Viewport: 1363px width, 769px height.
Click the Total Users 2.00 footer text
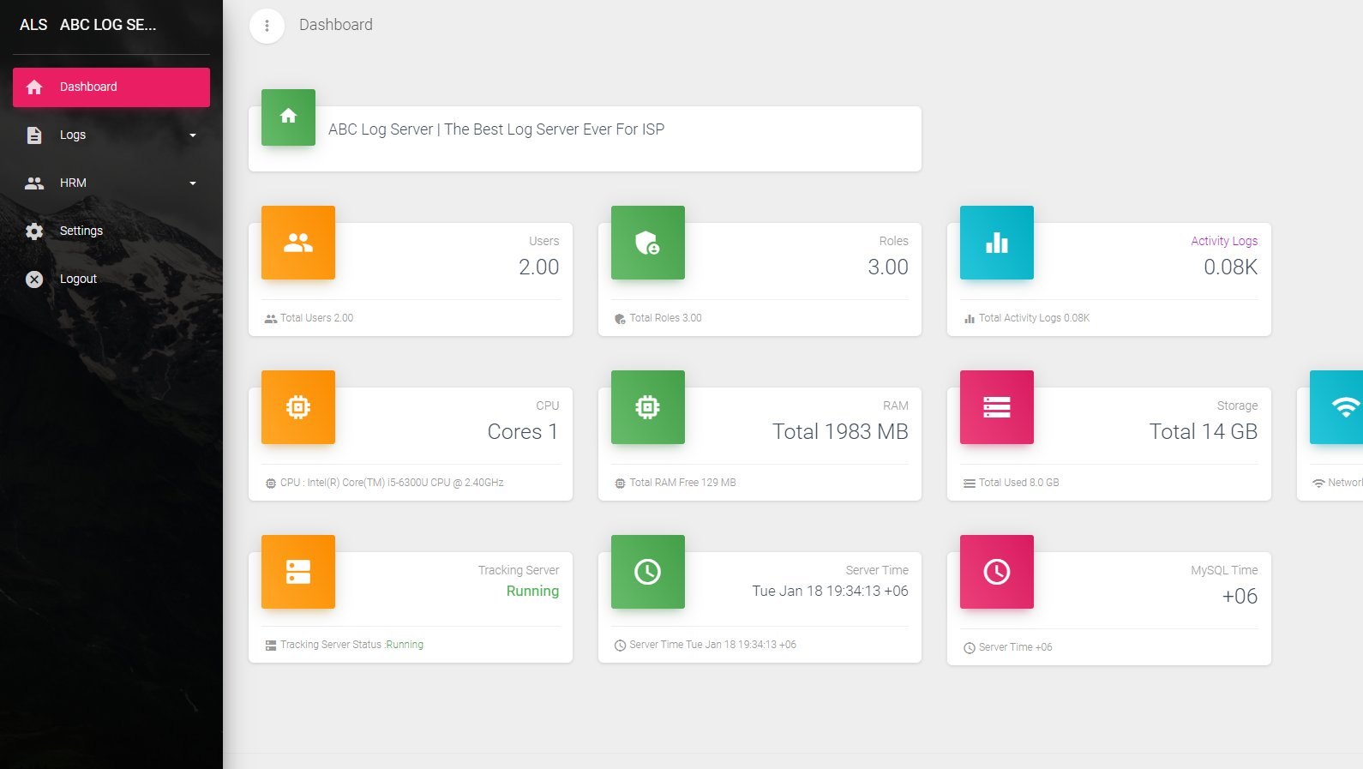317,318
